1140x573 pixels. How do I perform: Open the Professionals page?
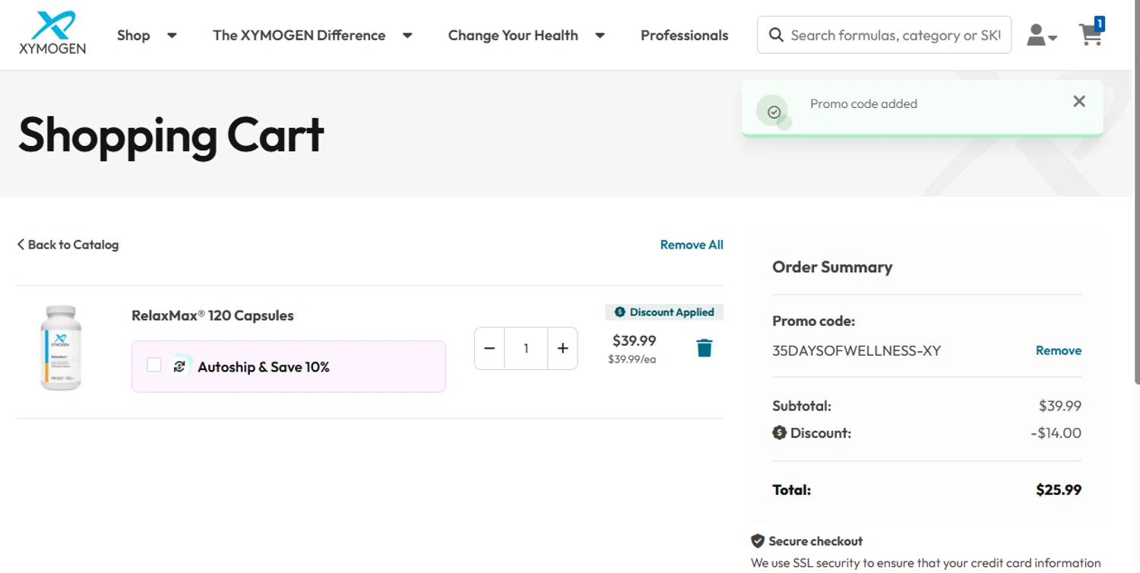pos(684,35)
